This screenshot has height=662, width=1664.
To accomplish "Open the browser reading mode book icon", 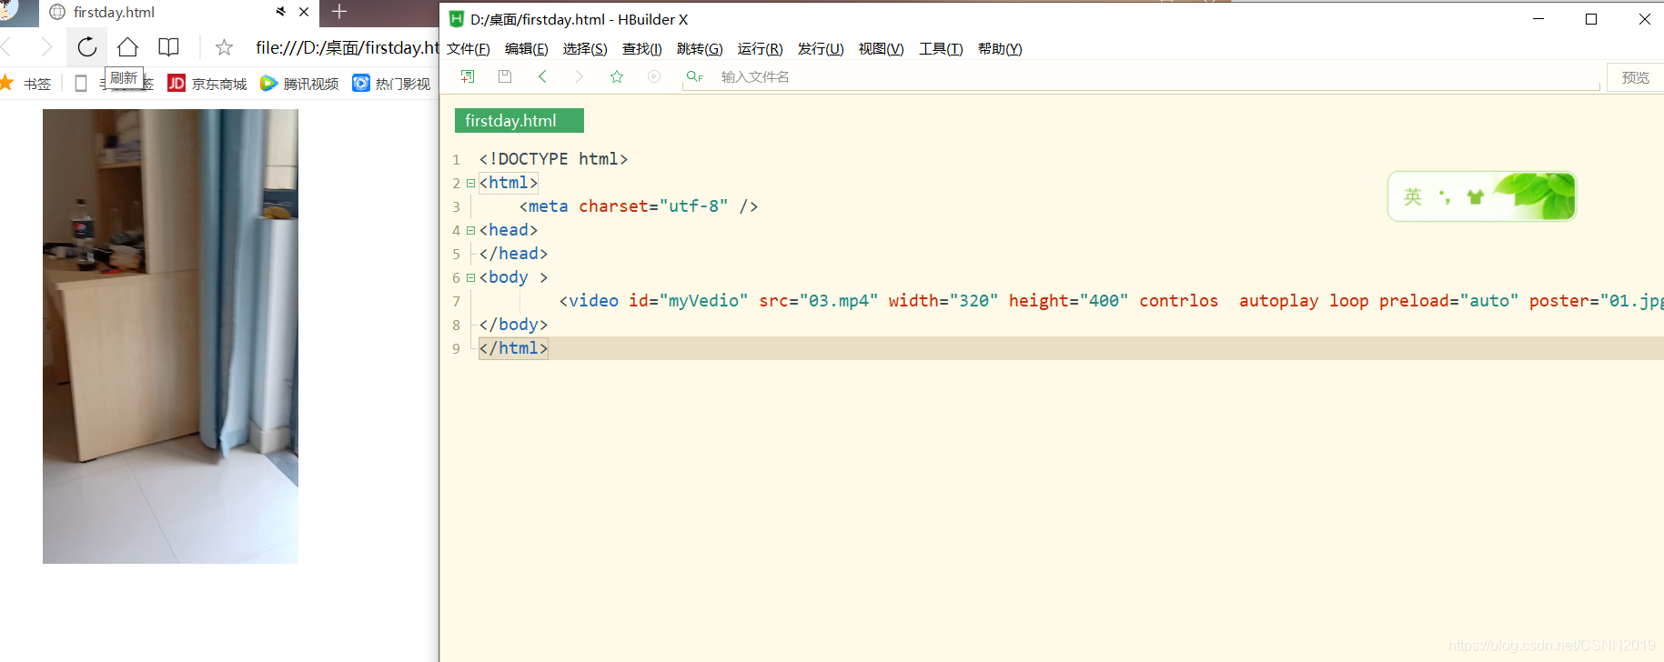I will [168, 46].
